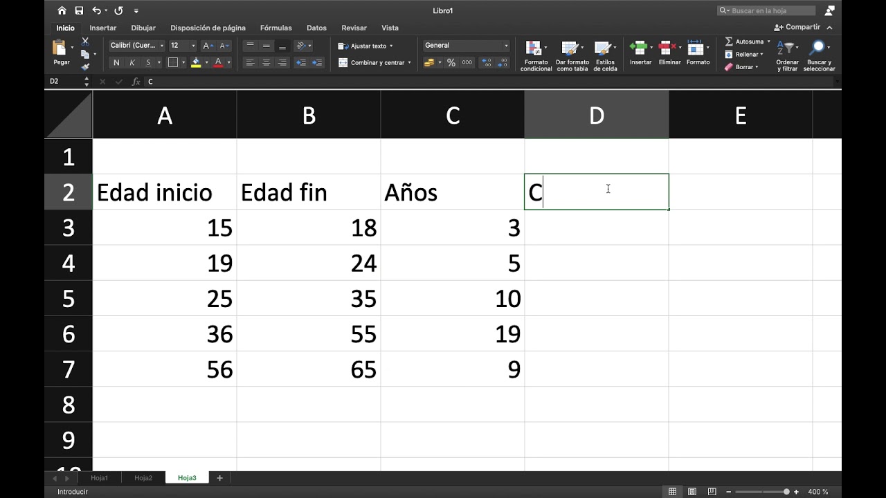Toggle align text left
This screenshot has width=886, height=498.
point(250,62)
